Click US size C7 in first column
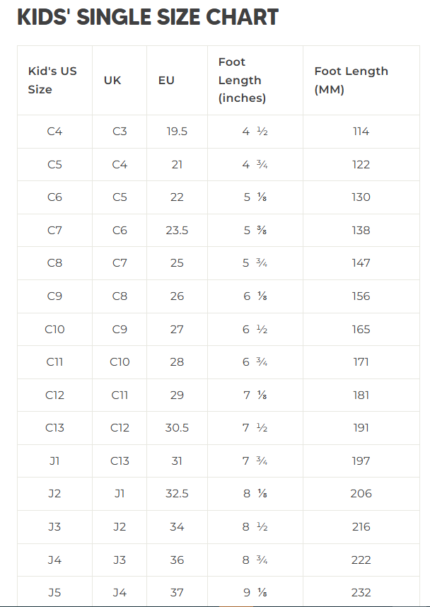430x607 pixels. coord(54,230)
